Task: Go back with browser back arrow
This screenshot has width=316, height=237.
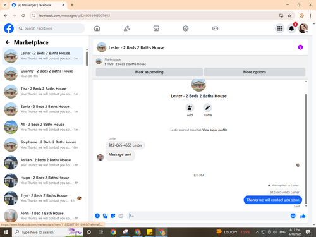Action: point(6,16)
